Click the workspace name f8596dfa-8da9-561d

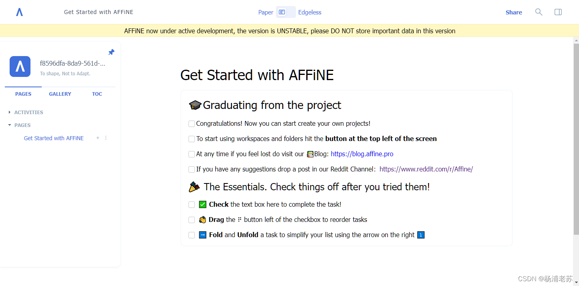[73, 63]
